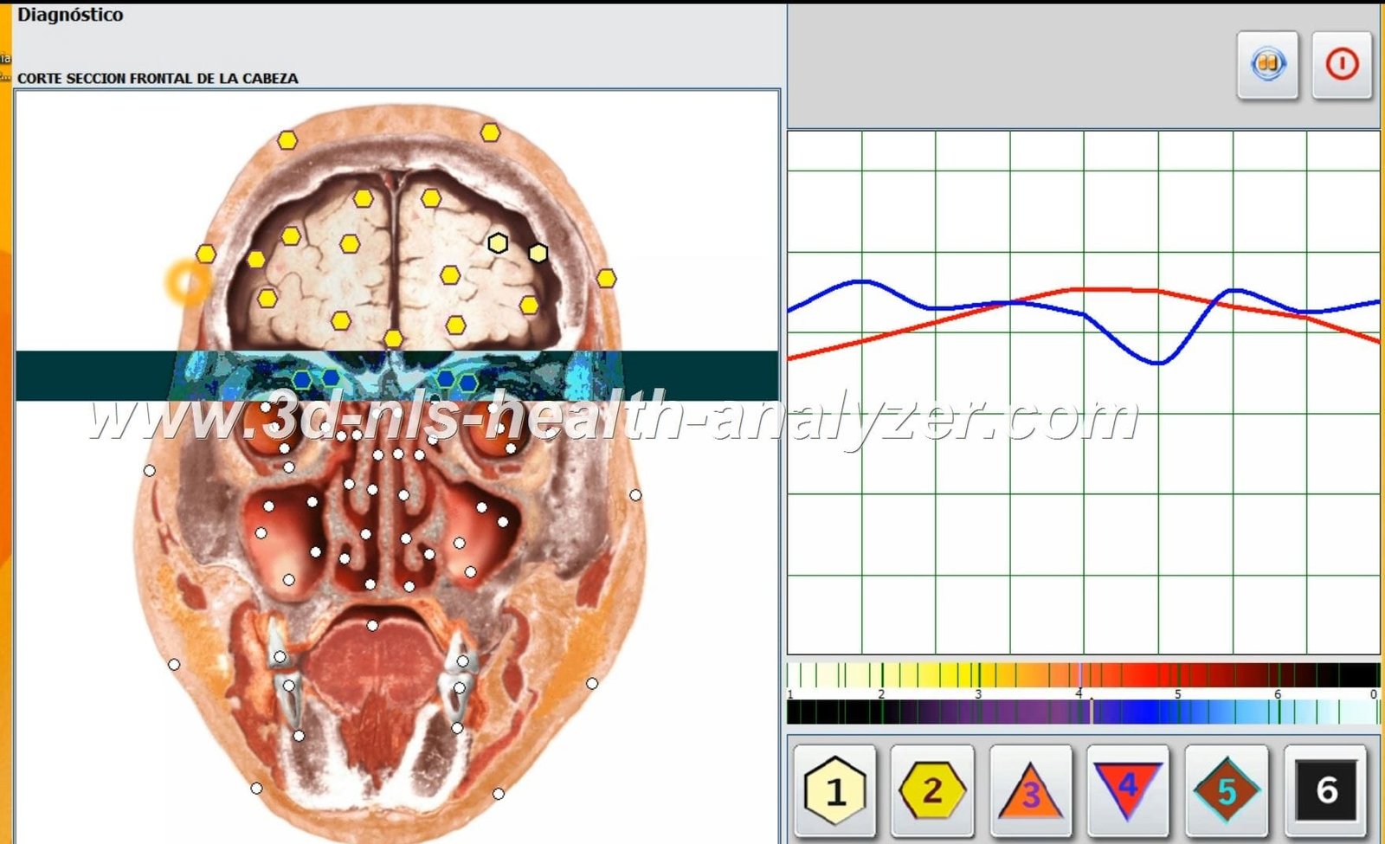Click the red power exit button
The height and width of the screenshot is (844, 1385).
1342,65
